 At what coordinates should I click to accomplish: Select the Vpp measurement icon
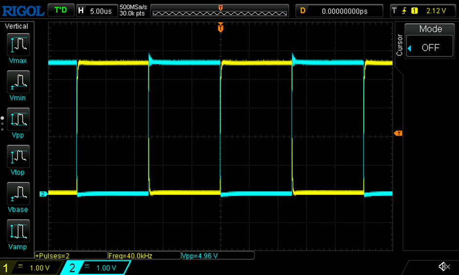[x=18, y=119]
